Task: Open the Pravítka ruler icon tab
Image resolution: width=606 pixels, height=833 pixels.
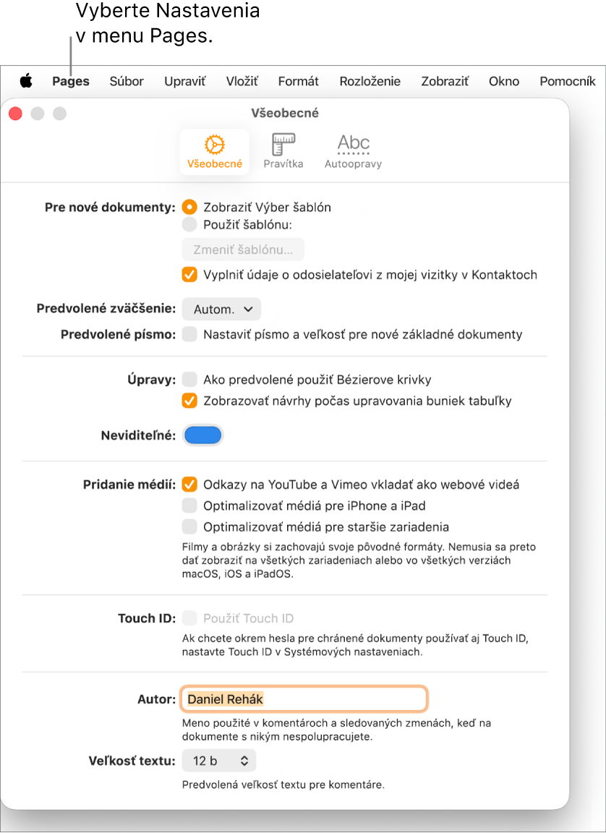Action: [x=283, y=152]
